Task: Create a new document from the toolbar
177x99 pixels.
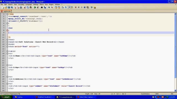Action: pyautogui.click(x=3, y=7)
